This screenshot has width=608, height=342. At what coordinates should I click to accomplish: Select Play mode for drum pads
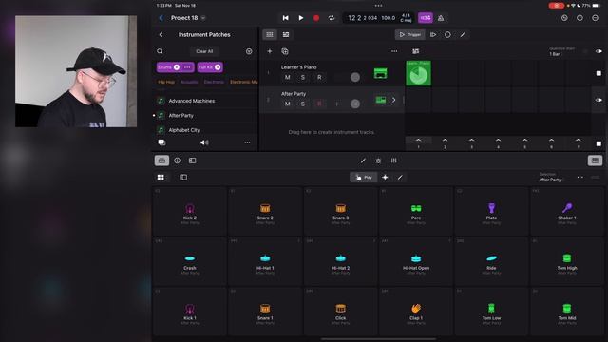pos(364,178)
